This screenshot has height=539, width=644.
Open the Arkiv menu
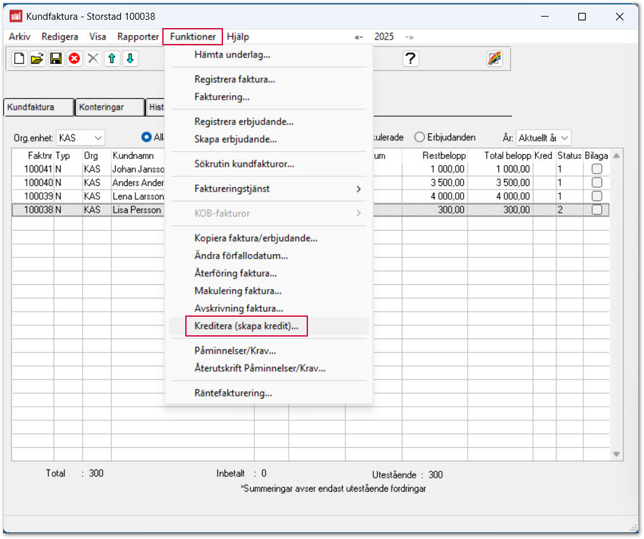20,36
